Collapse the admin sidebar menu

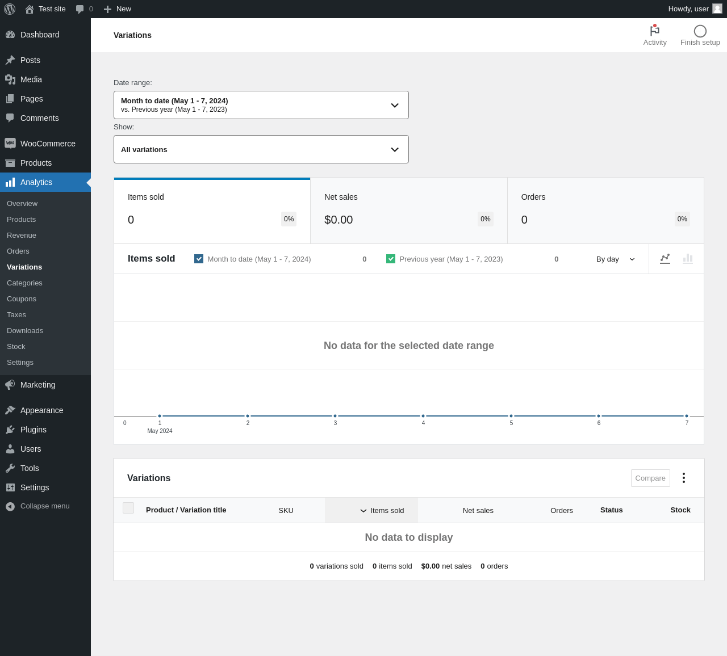point(38,506)
